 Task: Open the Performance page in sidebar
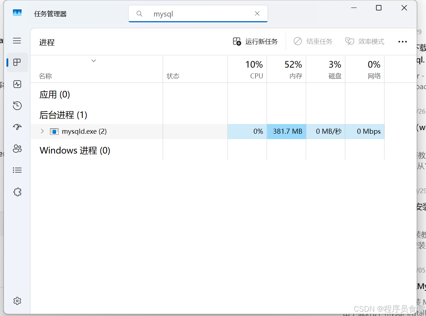17,84
